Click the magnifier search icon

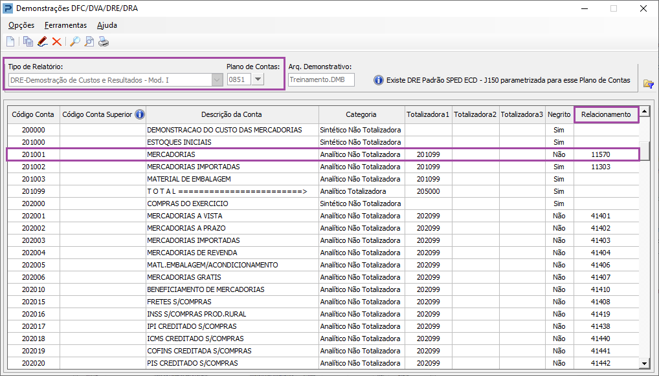[x=74, y=42]
